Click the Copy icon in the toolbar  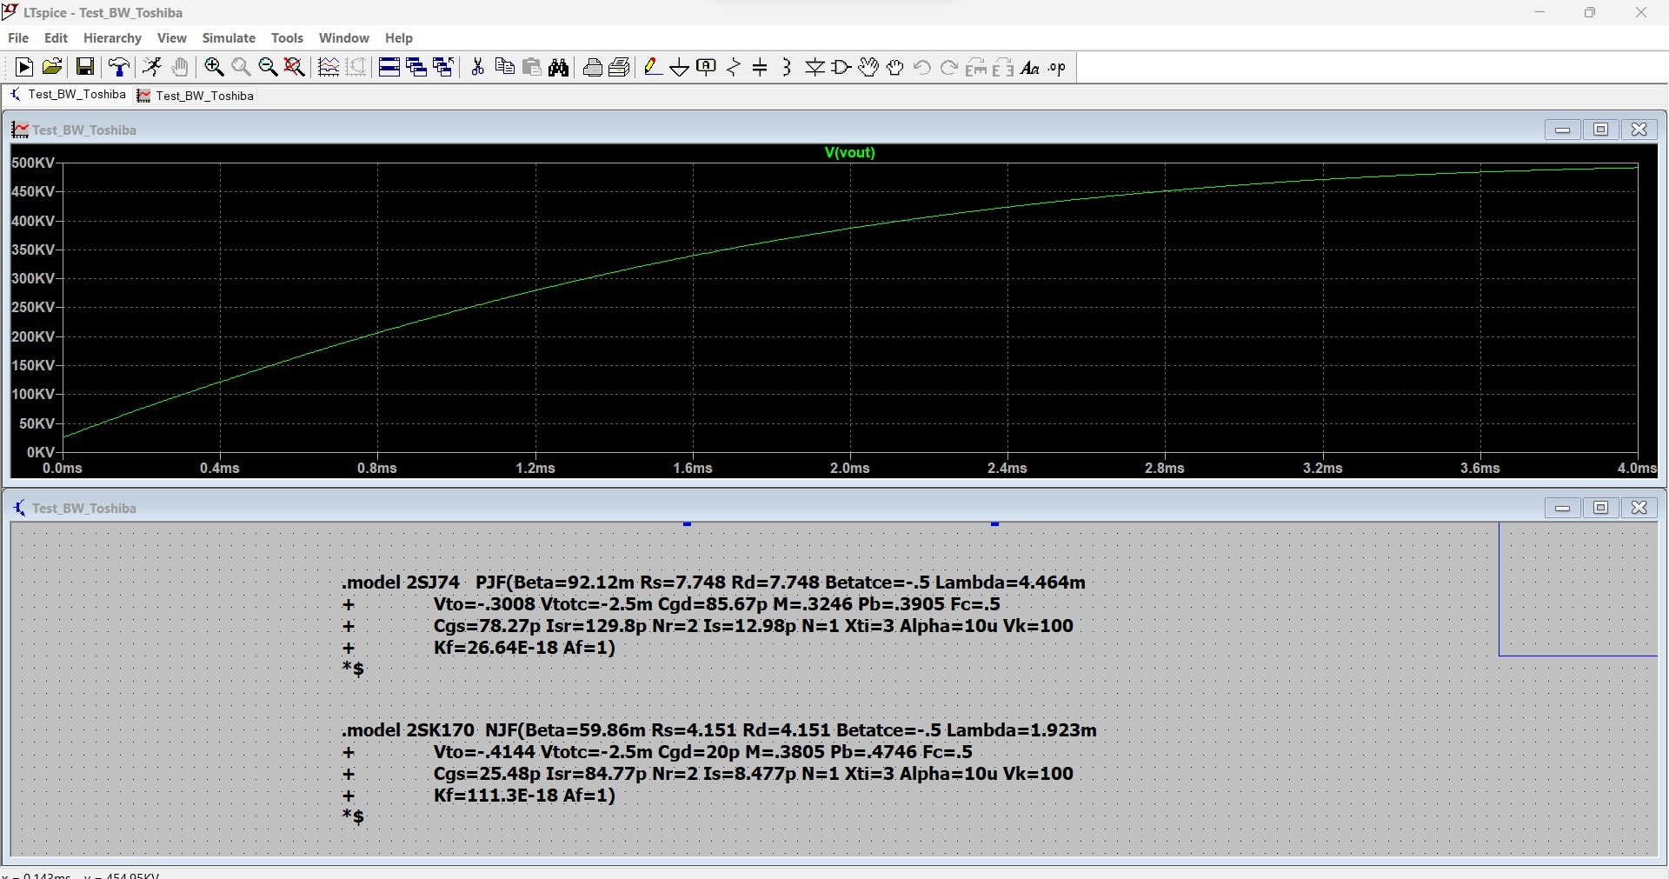[x=504, y=68]
